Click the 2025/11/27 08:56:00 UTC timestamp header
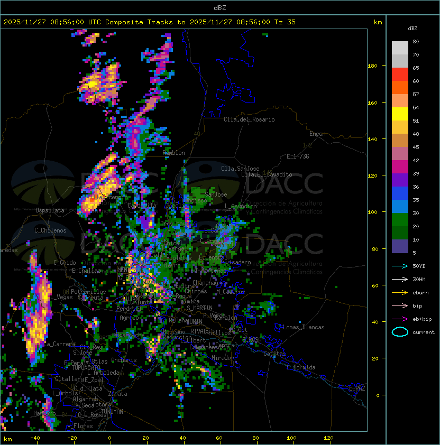Screen dimensions: 440x445 pos(52,22)
